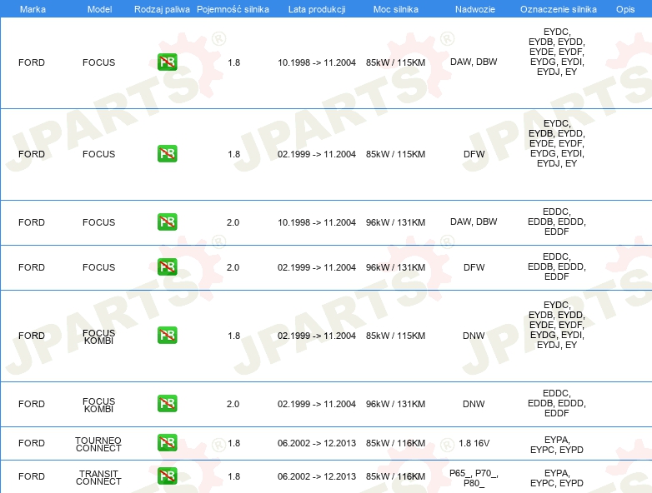Click production years 10.1998 -> 11.2004 in 2.0 row
Screen dimensions: 652x493
pyautogui.click(x=317, y=222)
